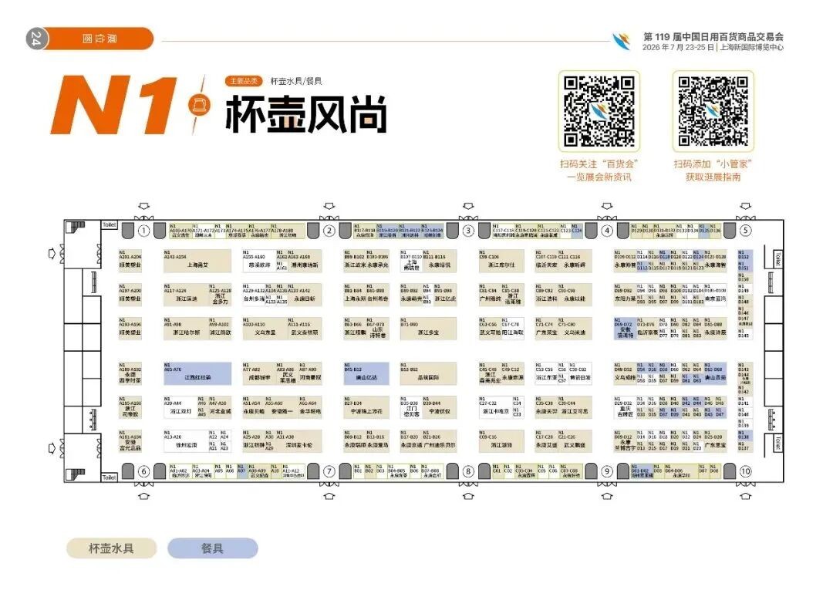Click the entrance arrow above gate 5
833x614 pixels.
coord(745,206)
